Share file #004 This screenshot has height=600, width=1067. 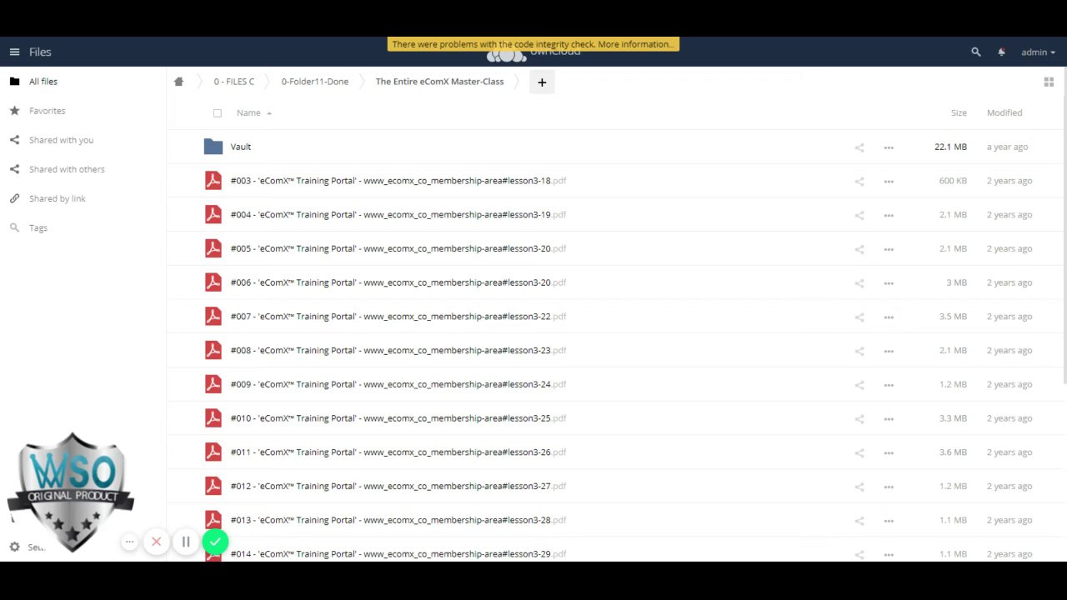[x=859, y=216]
